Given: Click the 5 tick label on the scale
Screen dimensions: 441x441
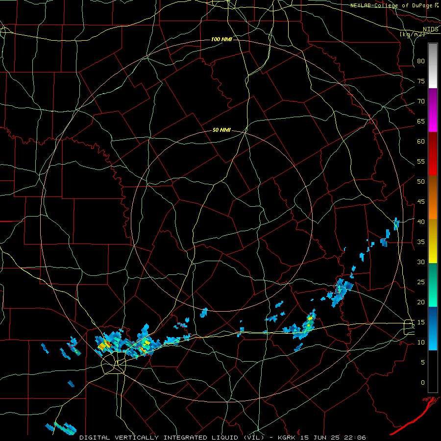Looking at the screenshot, I should coord(423,362).
